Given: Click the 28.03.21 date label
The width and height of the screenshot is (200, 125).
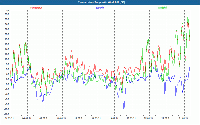Looking at the screenshot, I should click(x=166, y=118).
